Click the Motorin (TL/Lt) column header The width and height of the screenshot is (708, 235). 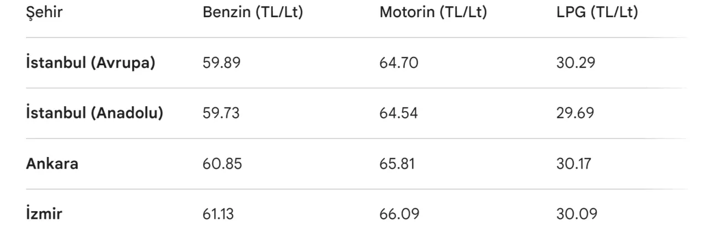point(433,13)
